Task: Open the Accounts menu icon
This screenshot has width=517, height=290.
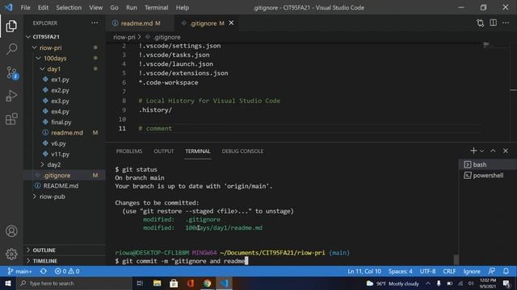Action: (x=11, y=231)
